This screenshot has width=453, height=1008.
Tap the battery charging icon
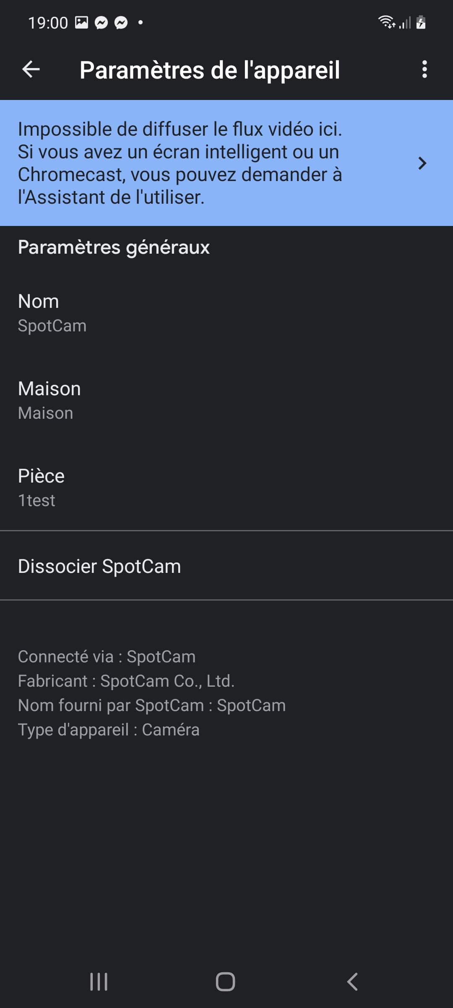click(x=421, y=22)
